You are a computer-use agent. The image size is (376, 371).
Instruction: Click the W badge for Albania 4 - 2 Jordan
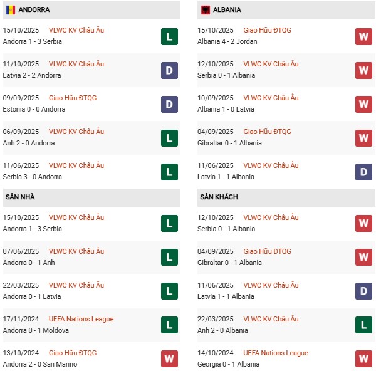(x=363, y=36)
